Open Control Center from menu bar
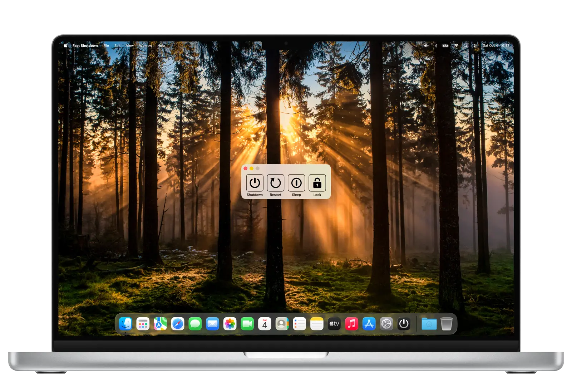This screenshot has height=377, width=572. (x=475, y=46)
